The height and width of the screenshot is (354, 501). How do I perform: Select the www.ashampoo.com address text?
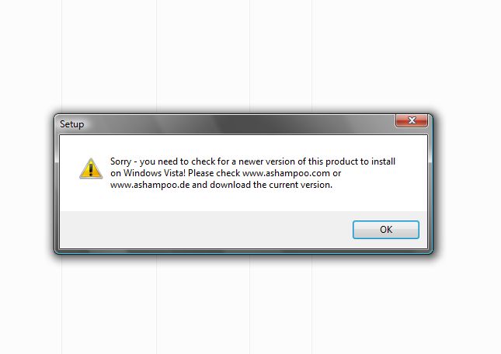click(x=286, y=173)
